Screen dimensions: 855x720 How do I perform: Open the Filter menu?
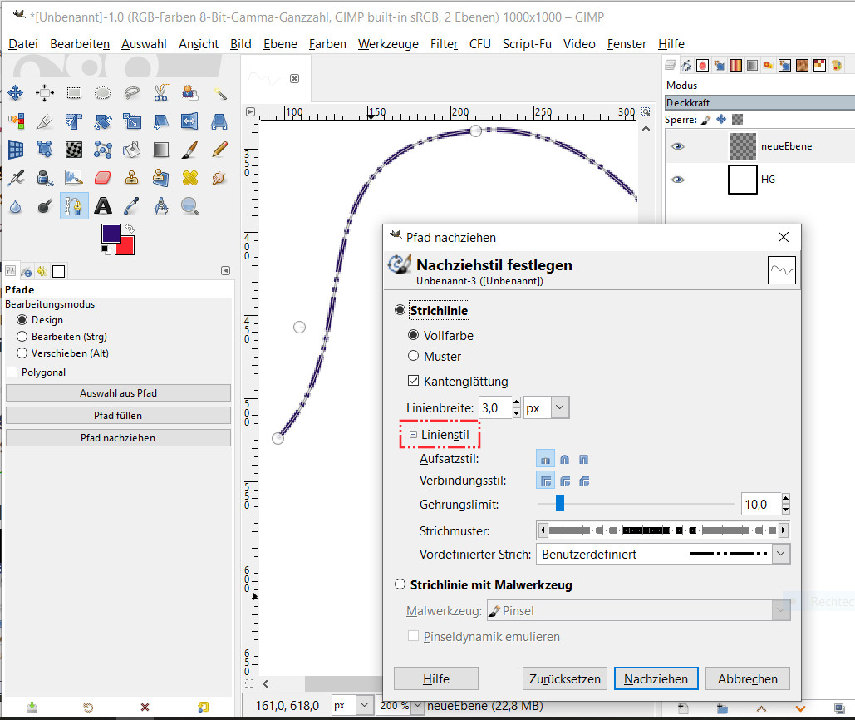[x=444, y=44]
